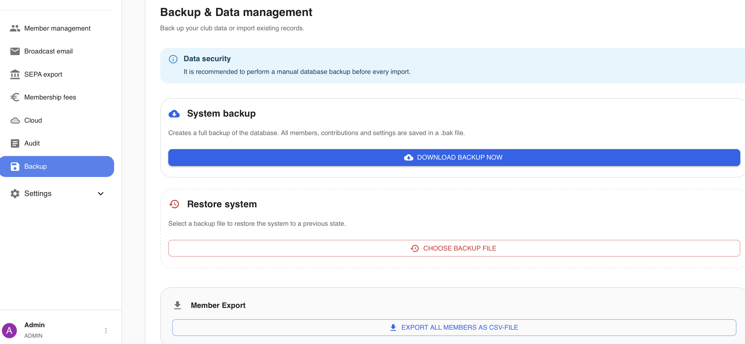The height and width of the screenshot is (344, 745).
Task: Click the Settings gear icon
Action: point(15,193)
